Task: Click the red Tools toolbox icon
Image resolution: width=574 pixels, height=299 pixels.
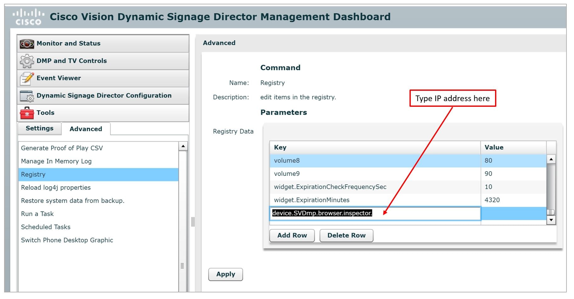Action: 27,113
